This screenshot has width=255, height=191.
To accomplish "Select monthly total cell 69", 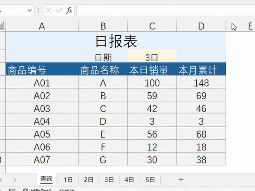I will tap(201, 95).
